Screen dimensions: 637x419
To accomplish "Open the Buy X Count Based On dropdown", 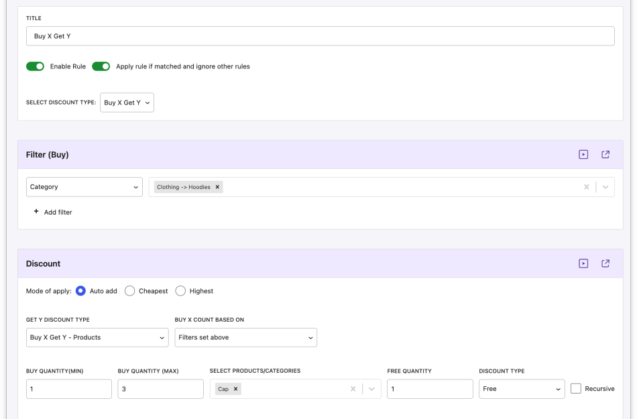I will (x=245, y=337).
